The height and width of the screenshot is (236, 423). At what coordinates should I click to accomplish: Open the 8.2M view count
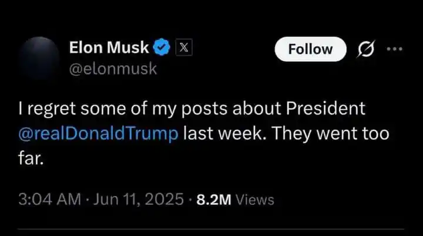tap(213, 199)
